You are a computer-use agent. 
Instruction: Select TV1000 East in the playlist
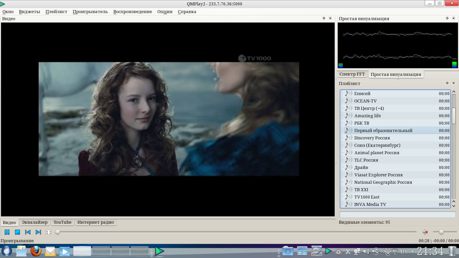(367, 197)
